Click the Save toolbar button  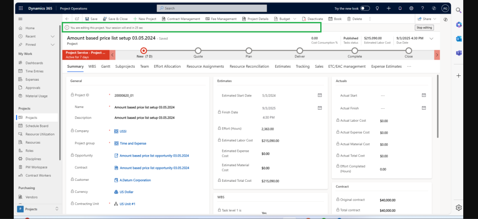point(91,19)
